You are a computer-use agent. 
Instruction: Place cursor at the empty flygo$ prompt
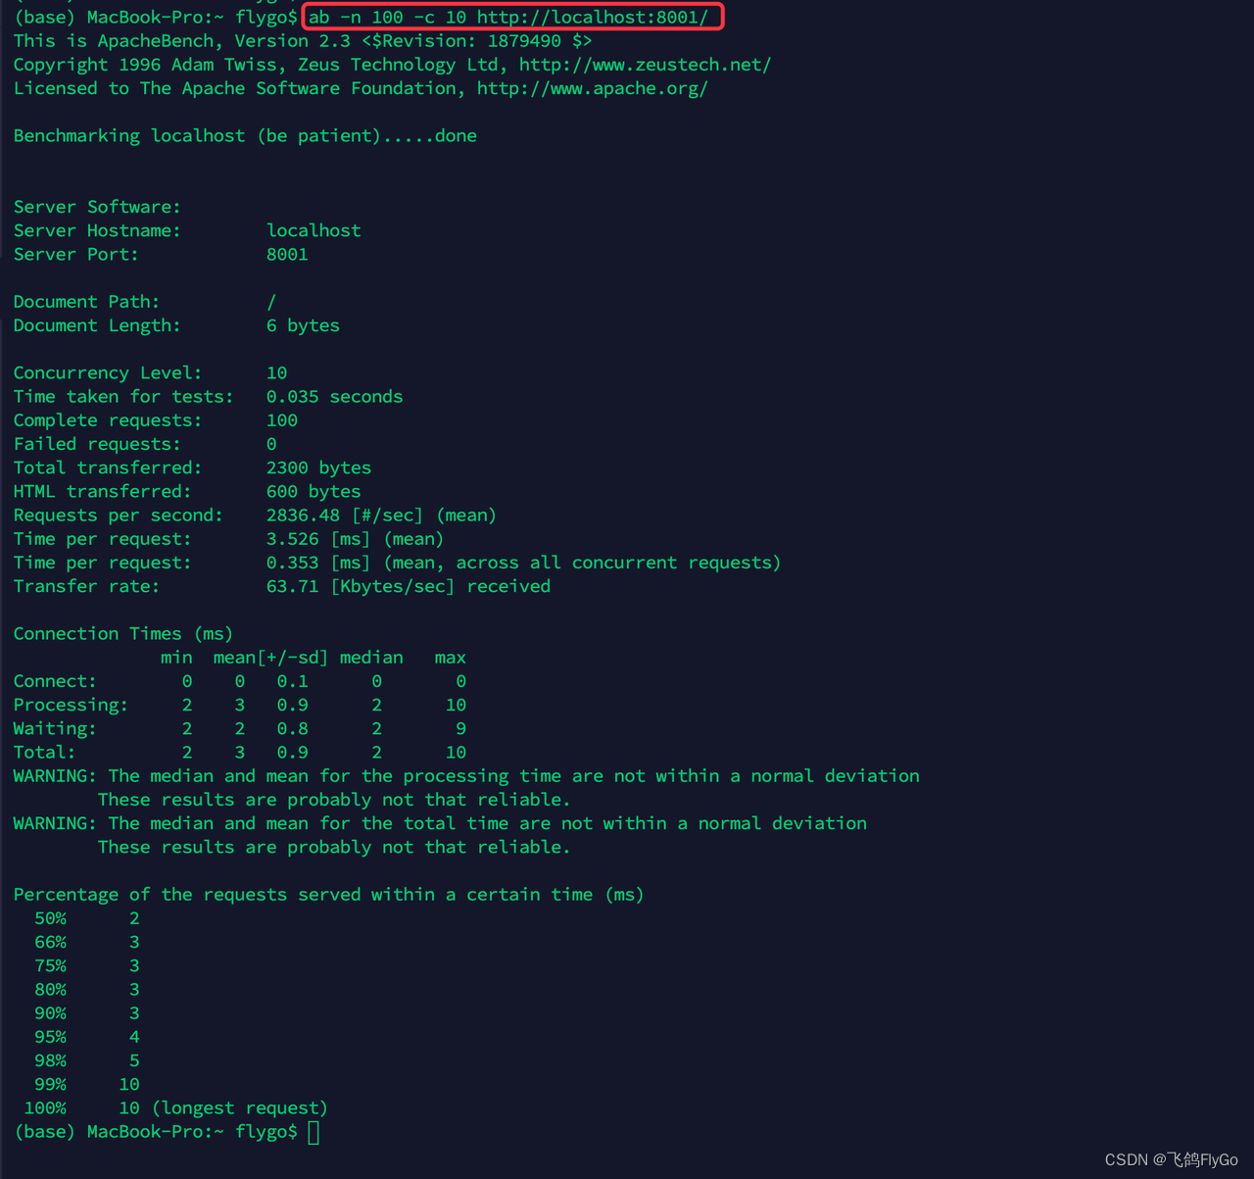point(313,1131)
